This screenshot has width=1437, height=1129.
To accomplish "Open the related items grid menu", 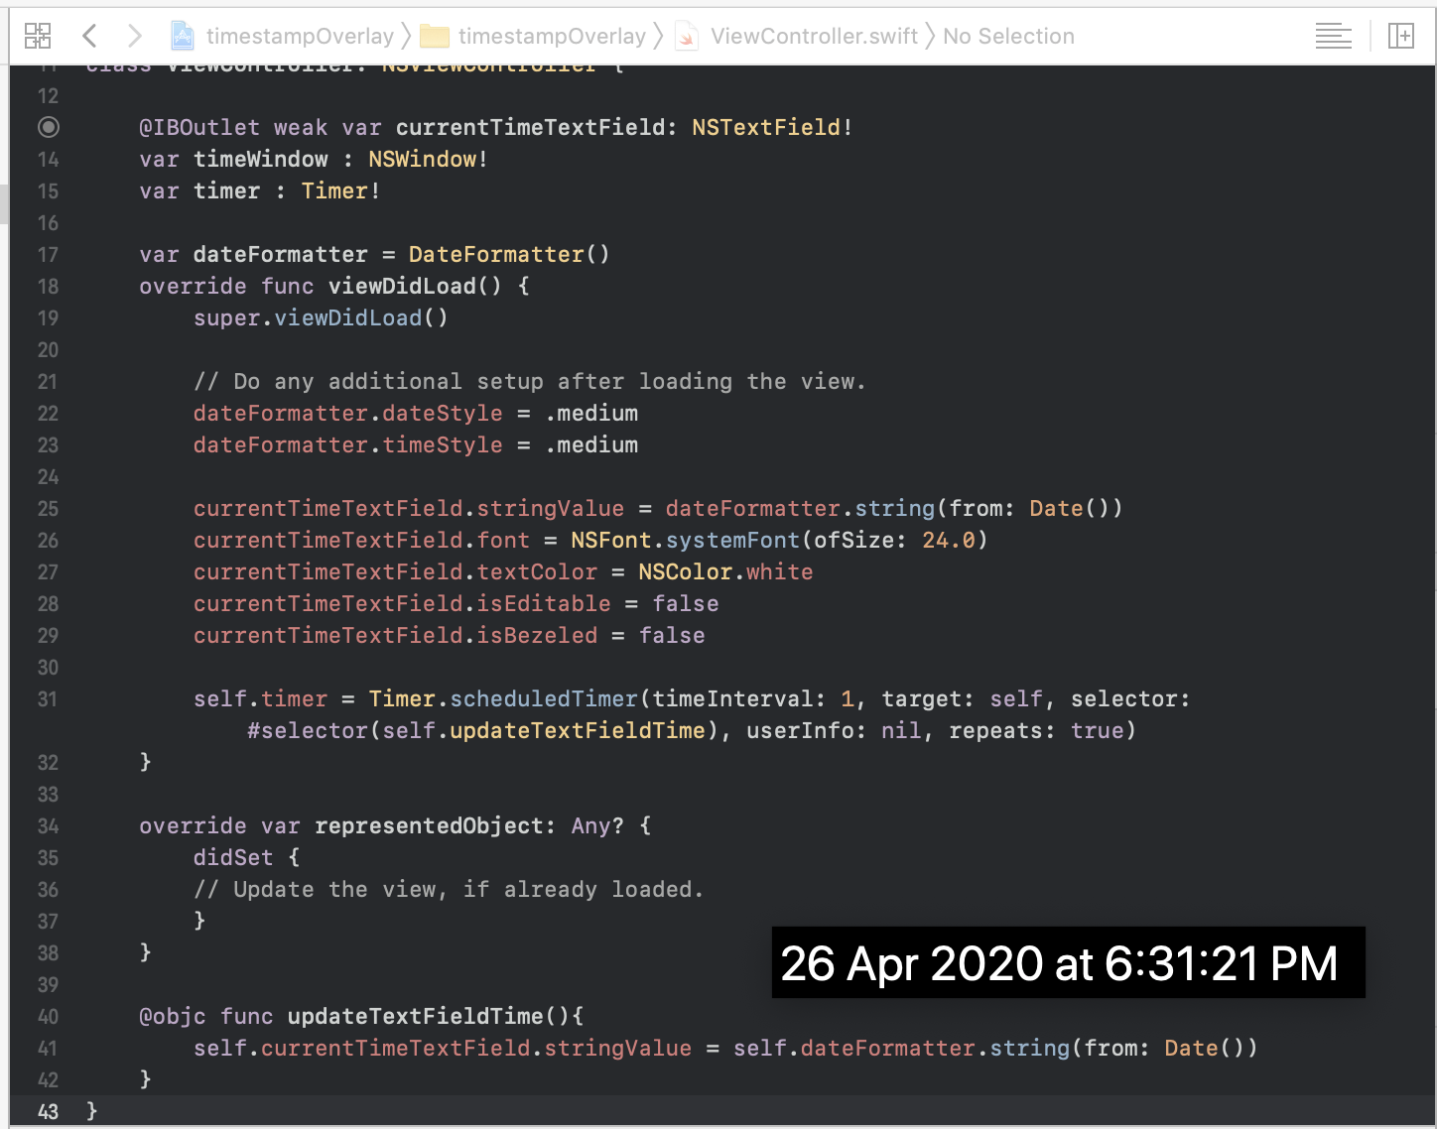I will click(x=38, y=37).
